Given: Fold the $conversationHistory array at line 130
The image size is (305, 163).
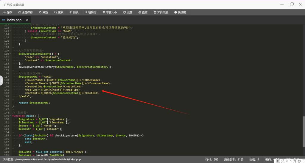Looking at the screenshot, I should [x=10, y=54].
